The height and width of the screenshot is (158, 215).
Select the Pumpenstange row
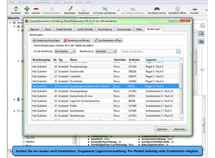[x=105, y=67]
